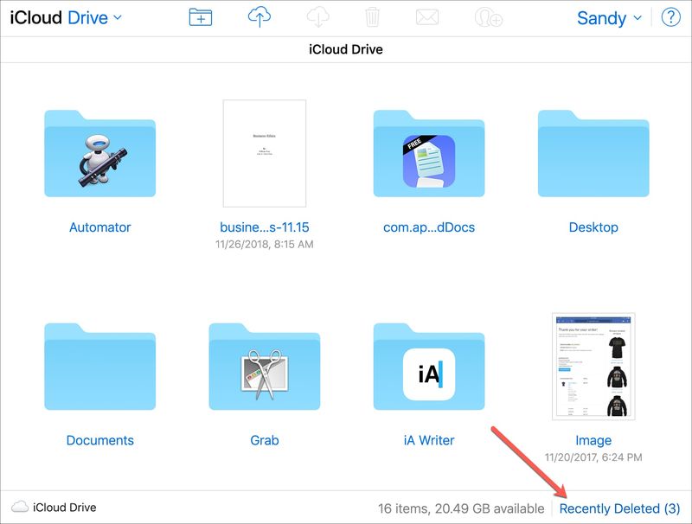This screenshot has width=692, height=524.
Task: Click the centered iCloud Drive title
Action: pyautogui.click(x=345, y=49)
